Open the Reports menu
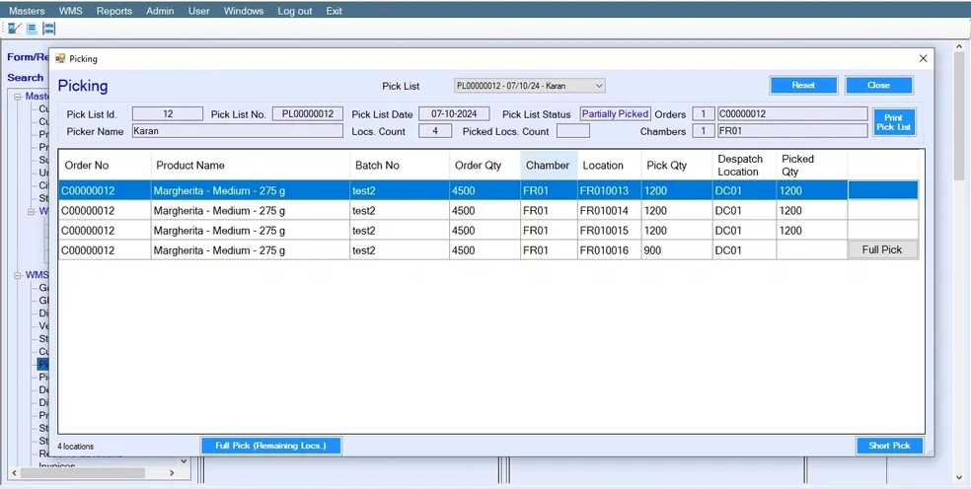 coord(113,11)
